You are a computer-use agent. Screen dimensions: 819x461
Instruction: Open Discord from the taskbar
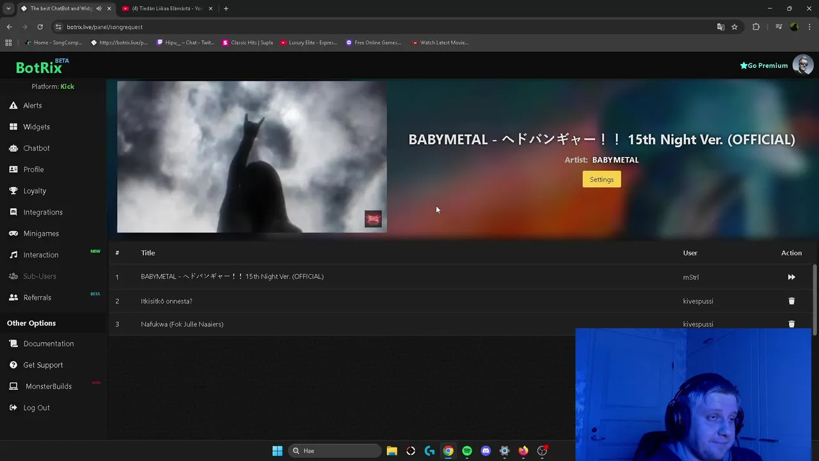point(486,451)
